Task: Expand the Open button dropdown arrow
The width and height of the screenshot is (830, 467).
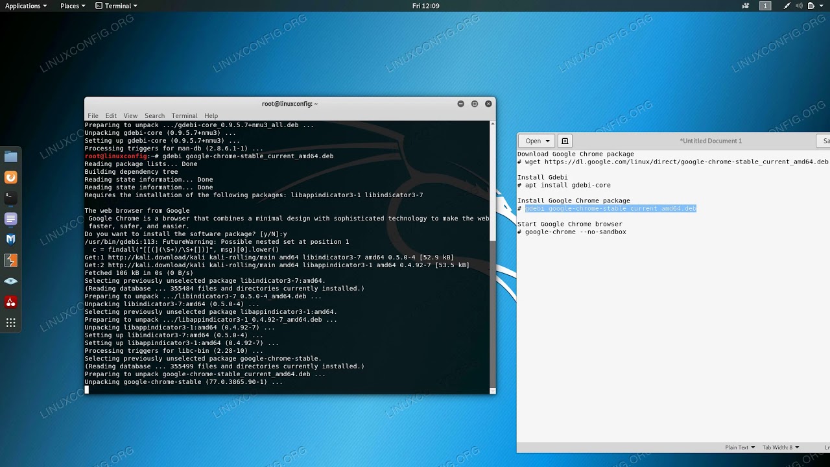Action: 548,141
